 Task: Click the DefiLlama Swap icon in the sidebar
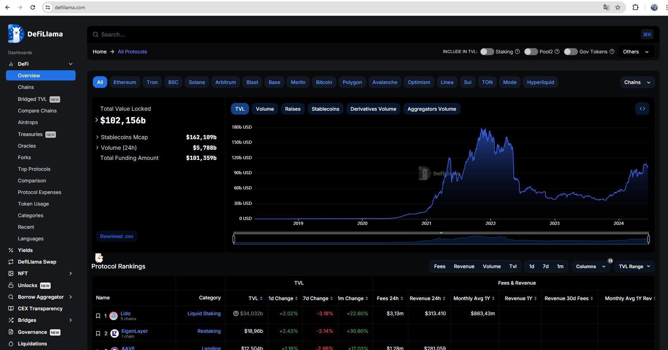pyautogui.click(x=11, y=262)
